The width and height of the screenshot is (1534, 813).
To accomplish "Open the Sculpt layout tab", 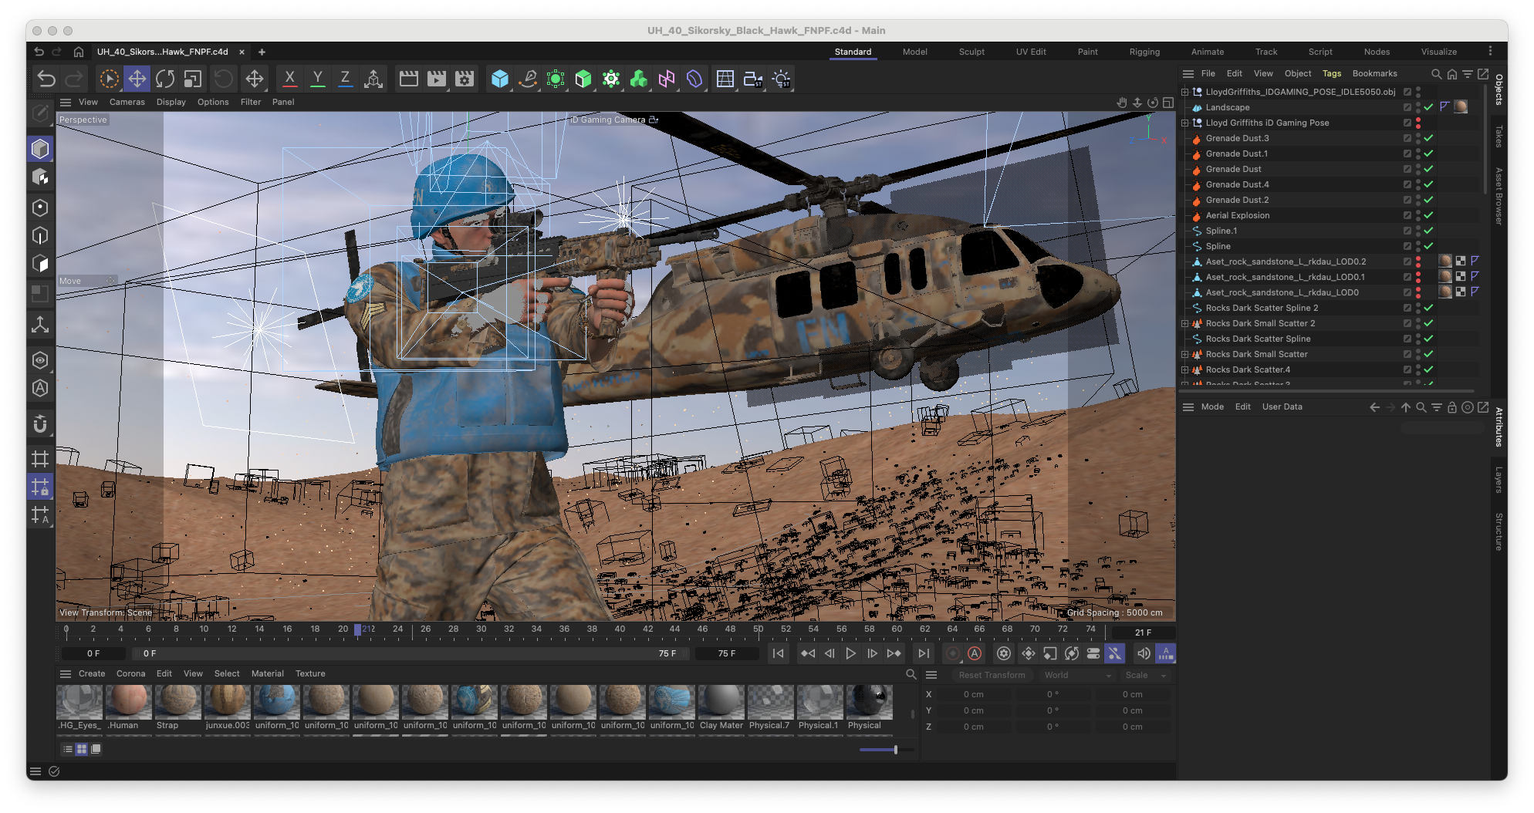I will [971, 52].
